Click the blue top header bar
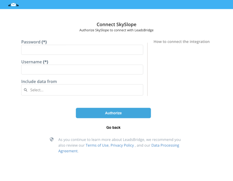233x181 pixels. [x=117, y=4]
